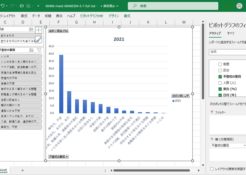Click the horizontal scrollbar thumb
246x175 pixels.
point(151,170)
